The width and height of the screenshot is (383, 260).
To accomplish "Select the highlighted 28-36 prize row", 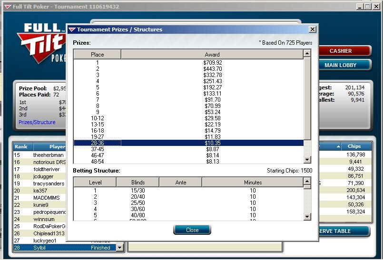I will pyautogui.click(x=188, y=143).
